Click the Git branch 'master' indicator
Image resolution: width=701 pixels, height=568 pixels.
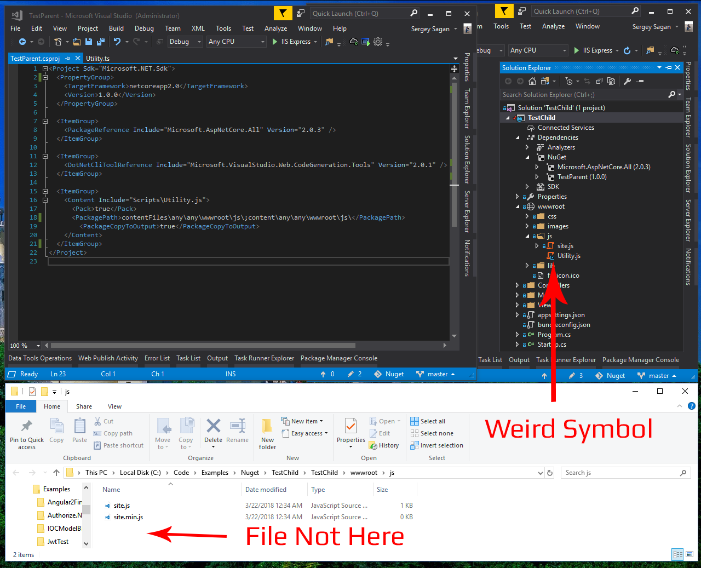click(x=436, y=374)
